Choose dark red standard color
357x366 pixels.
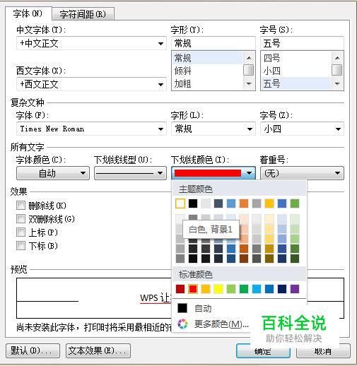(x=180, y=289)
